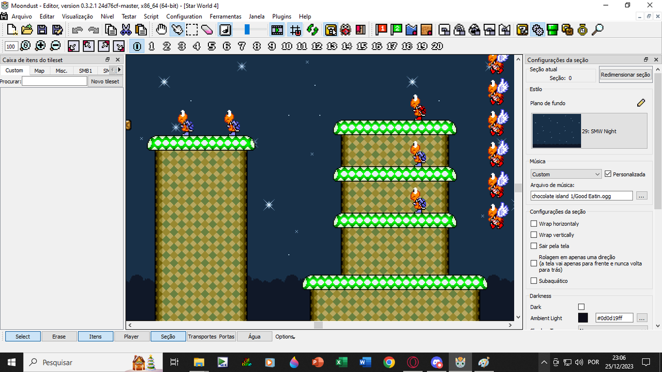Click the green reload arrows icon
The width and height of the screenshot is (662, 372).
click(x=312, y=29)
